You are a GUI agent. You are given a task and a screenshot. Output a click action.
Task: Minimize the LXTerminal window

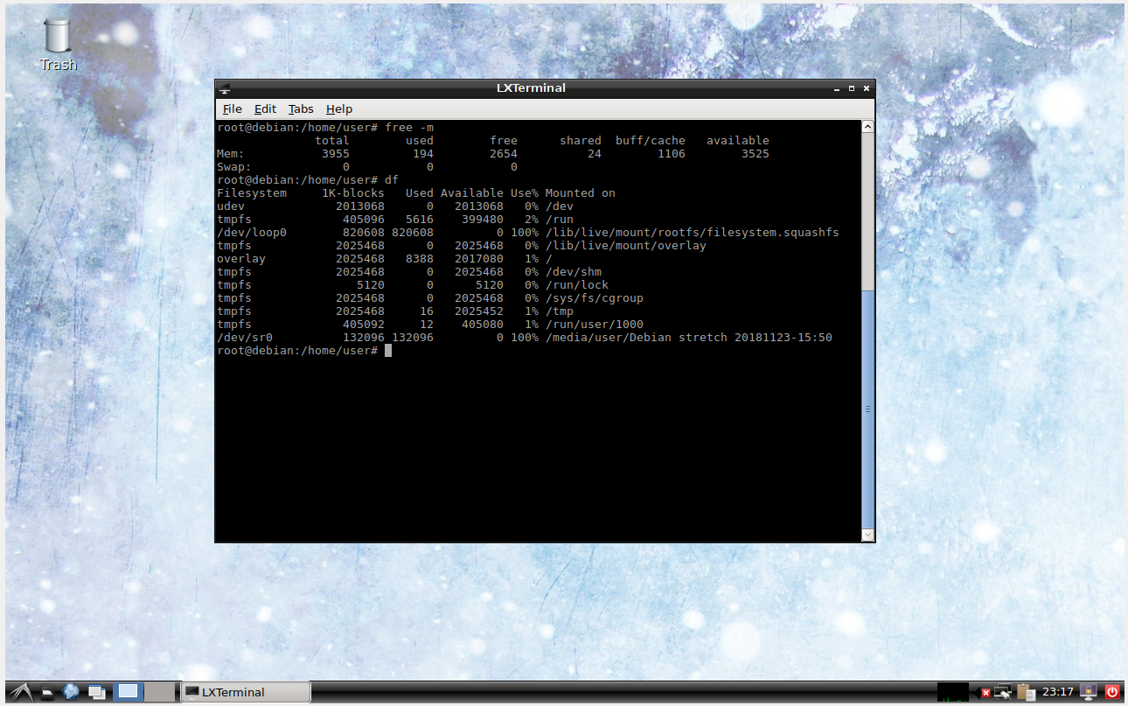coord(837,88)
